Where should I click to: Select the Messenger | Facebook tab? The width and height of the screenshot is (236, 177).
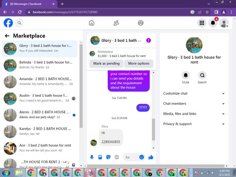(30, 4)
